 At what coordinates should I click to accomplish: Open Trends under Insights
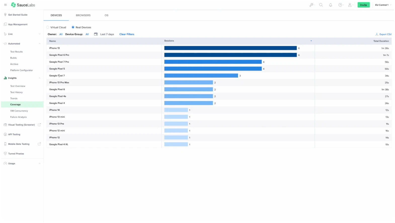click(x=14, y=98)
